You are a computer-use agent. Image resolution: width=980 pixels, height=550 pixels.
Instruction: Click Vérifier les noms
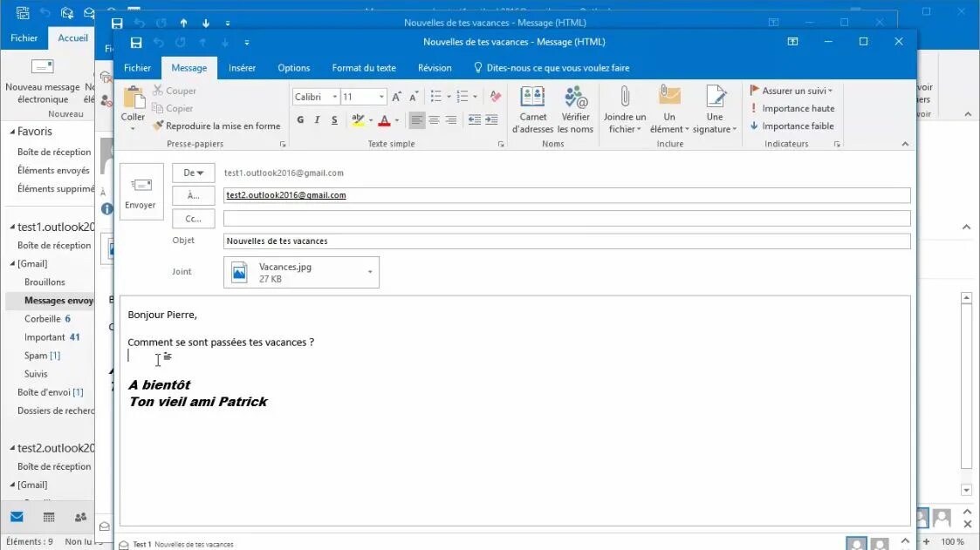click(x=575, y=110)
